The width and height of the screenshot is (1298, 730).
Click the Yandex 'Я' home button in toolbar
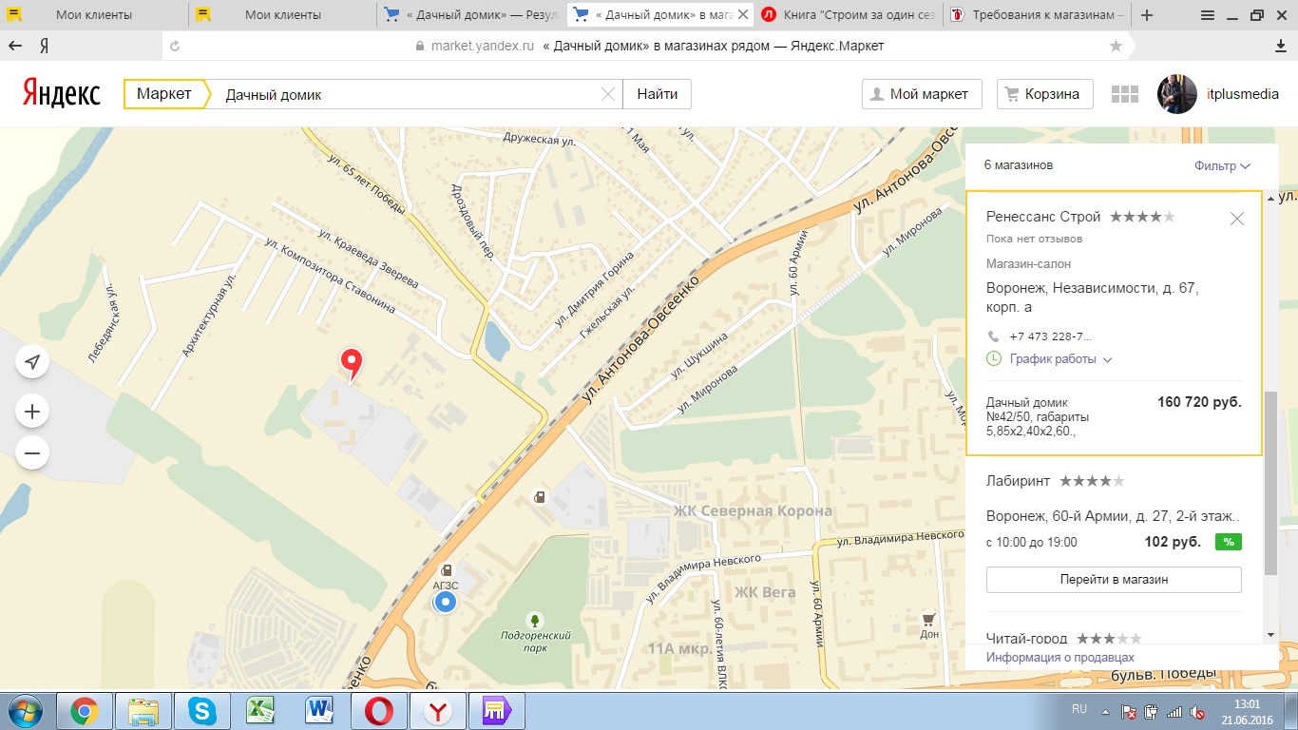pyautogui.click(x=45, y=46)
